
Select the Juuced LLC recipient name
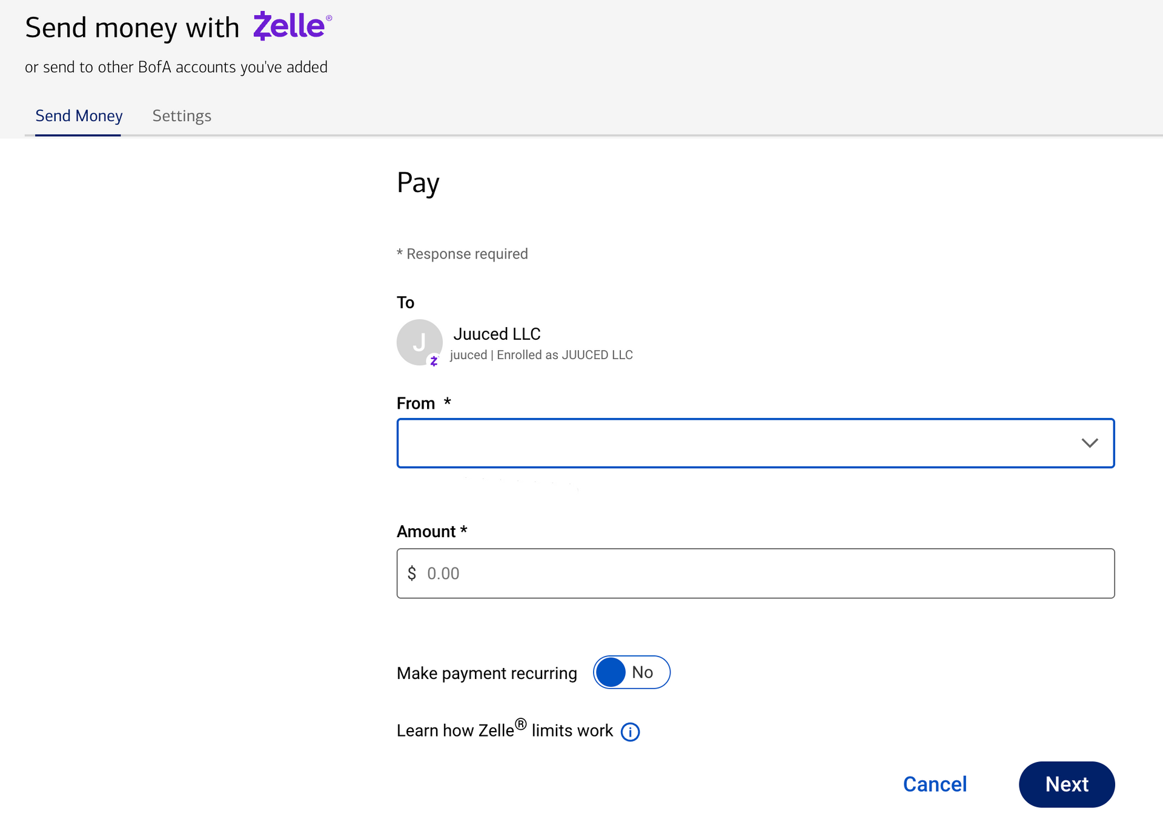[497, 334]
